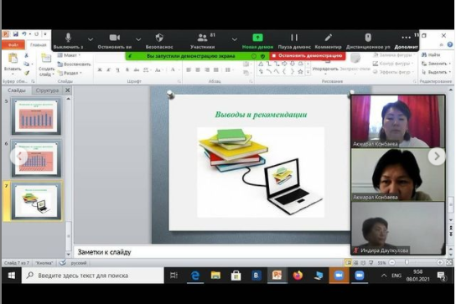The image size is (456, 304).
Task: Toggle text shadow in the font group
Action: pyautogui.click(x=127, y=70)
